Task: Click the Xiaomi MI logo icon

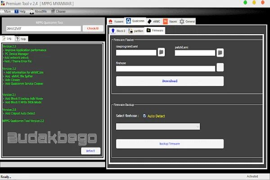Action: click(165, 21)
